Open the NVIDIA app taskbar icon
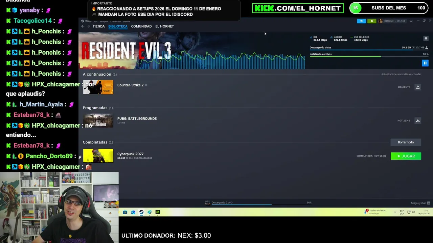Screen dimensions: 433x243 click(x=158, y=212)
